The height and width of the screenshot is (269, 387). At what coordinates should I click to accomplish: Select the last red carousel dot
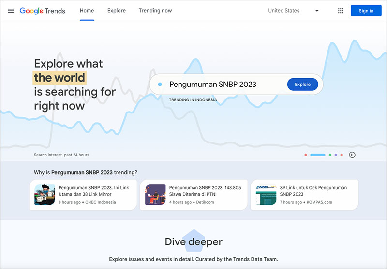pyautogui.click(x=342, y=155)
